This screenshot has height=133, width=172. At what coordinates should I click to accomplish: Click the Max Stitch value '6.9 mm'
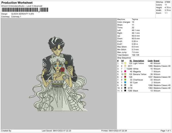(x=135, y=47)
